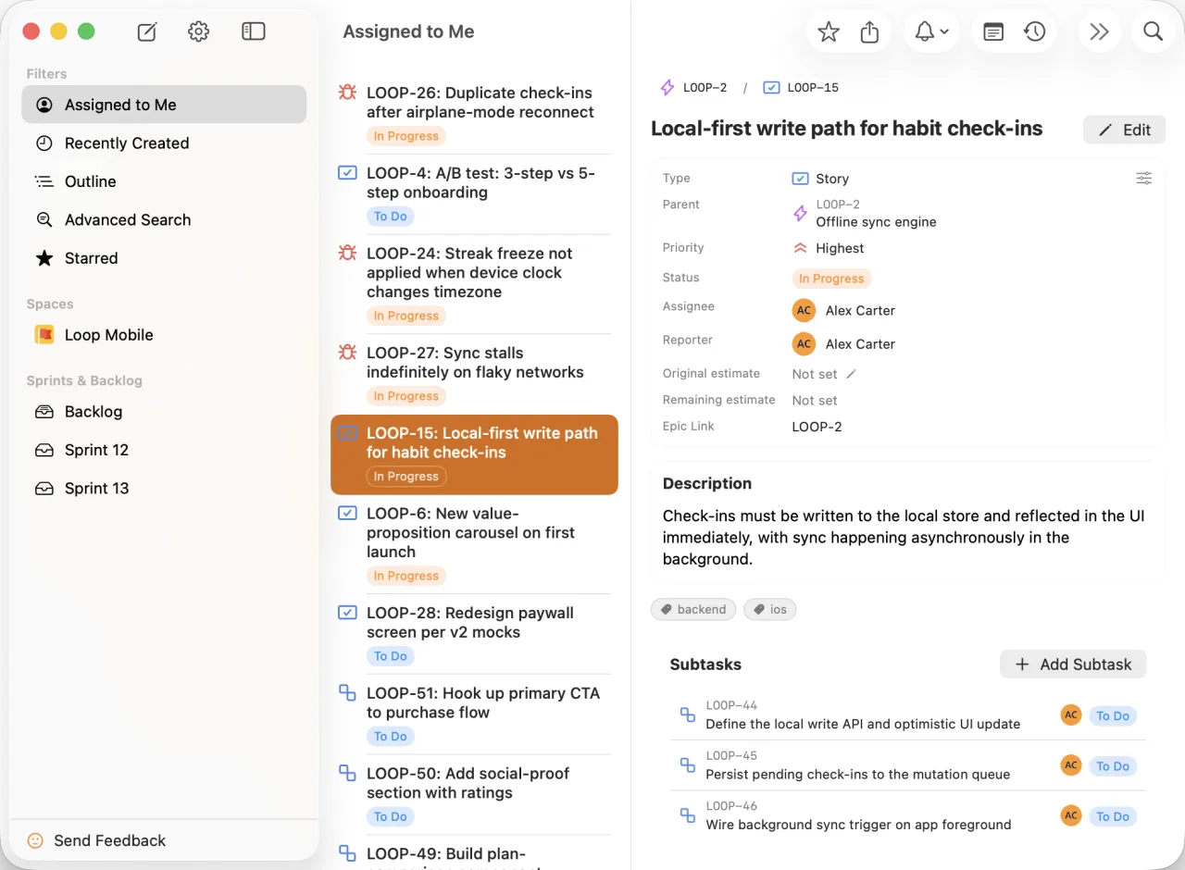Select Sprint 12 in the sidebar
This screenshot has width=1185, height=870.
click(x=164, y=450)
